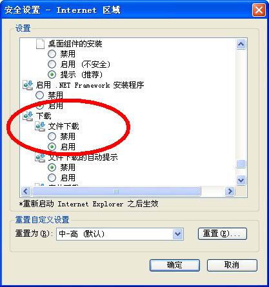This screenshot has height=287, width=269.
Task: Click the 重置(E)... button
Action: (x=223, y=233)
